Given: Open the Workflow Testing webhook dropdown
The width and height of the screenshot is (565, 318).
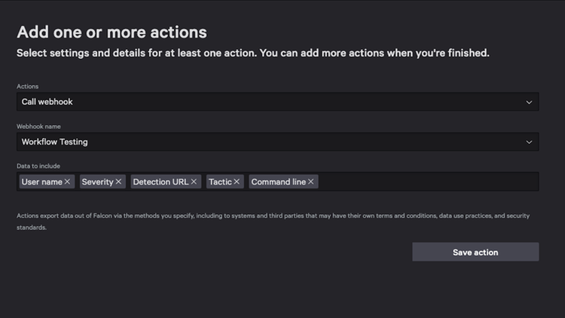Looking at the screenshot, I should pyautogui.click(x=271, y=142).
